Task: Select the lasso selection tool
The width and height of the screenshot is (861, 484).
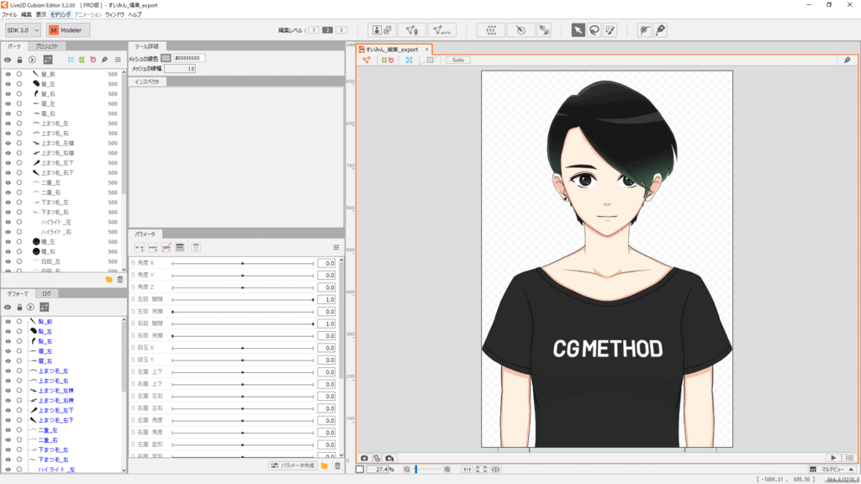Action: pyautogui.click(x=594, y=29)
